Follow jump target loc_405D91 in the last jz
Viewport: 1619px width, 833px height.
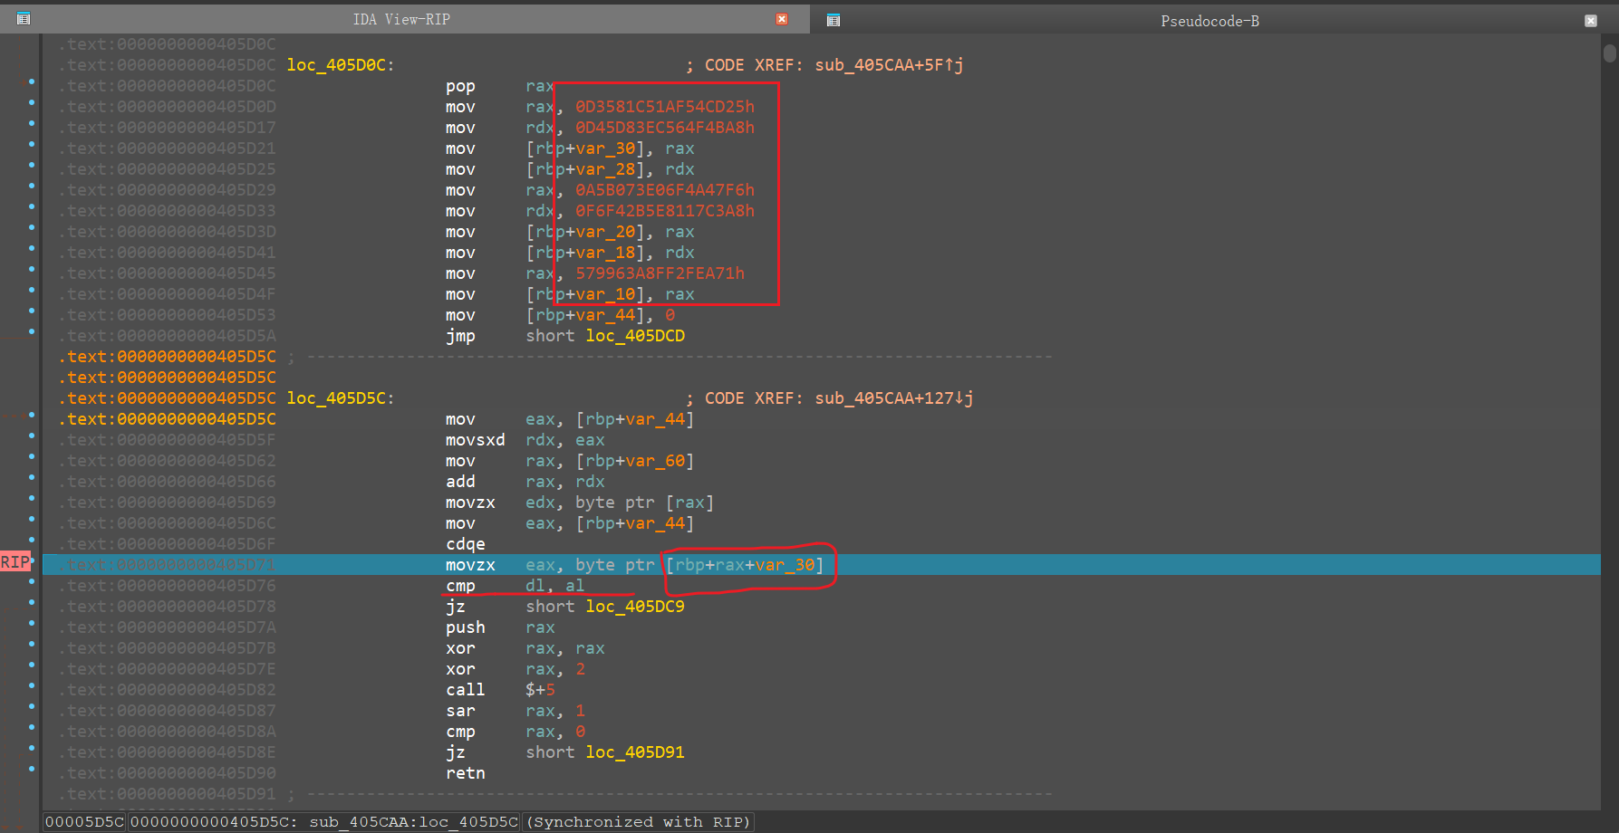tap(635, 752)
